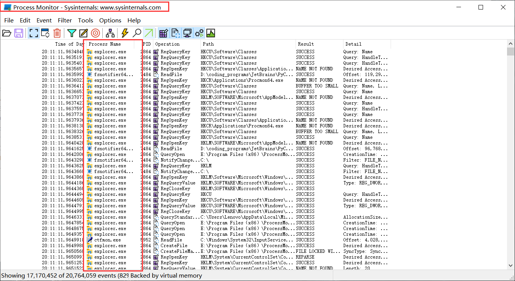The width and height of the screenshot is (515, 281).
Task: Click the SyncType: Sync... detail cell
Action: [366, 251]
